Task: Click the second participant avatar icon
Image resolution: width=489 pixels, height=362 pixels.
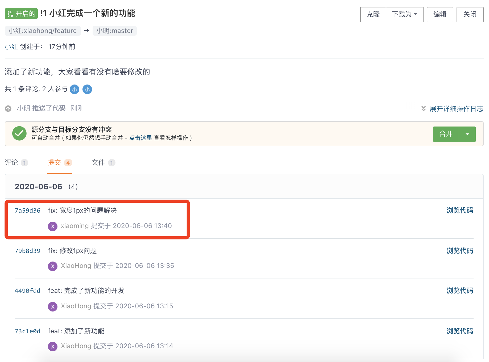Action: (x=87, y=89)
